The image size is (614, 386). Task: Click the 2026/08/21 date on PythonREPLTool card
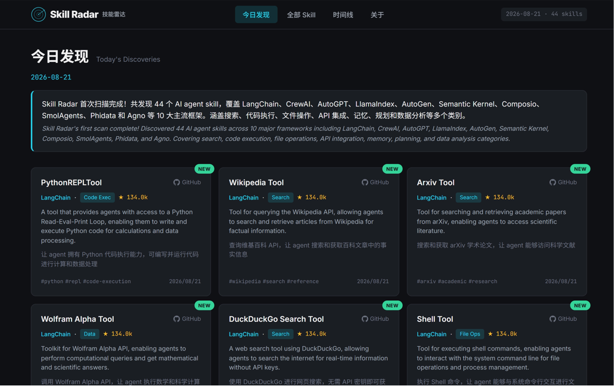point(185,281)
